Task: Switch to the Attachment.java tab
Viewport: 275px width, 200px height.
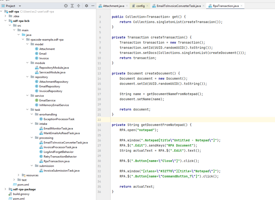Action: click(x=113, y=6)
